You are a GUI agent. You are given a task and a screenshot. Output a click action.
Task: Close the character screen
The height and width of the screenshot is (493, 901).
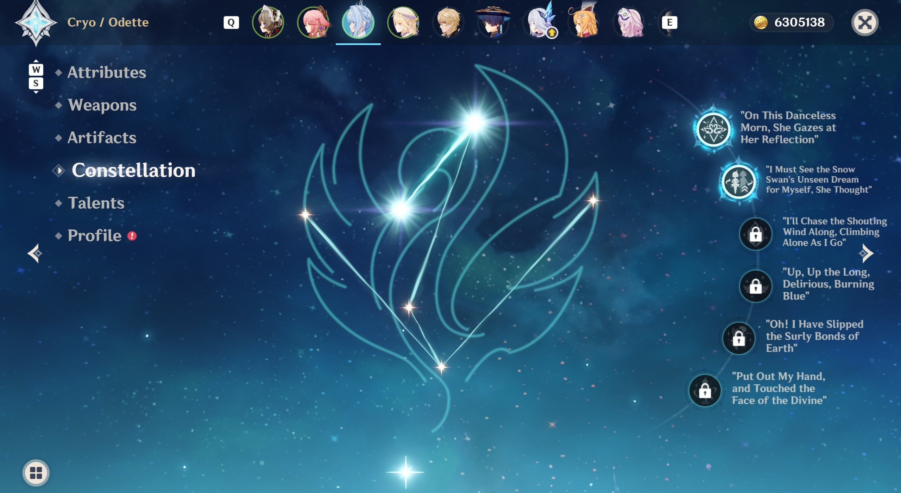click(865, 23)
